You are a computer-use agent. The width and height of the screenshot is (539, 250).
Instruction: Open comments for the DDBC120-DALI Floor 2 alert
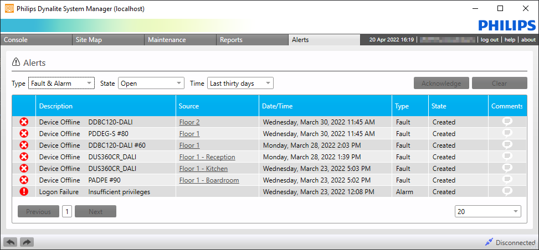(x=507, y=122)
